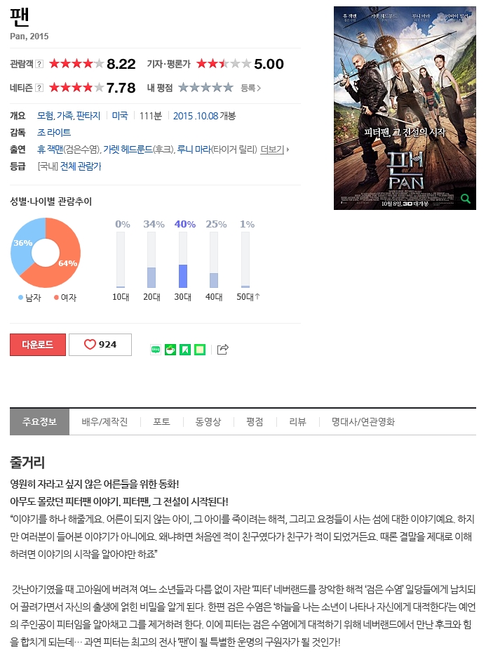
Task: Click the green memo square share icon
Action: (200, 350)
